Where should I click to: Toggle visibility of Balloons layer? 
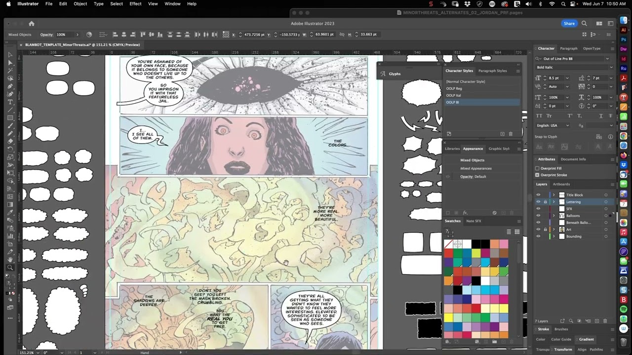coord(538,215)
